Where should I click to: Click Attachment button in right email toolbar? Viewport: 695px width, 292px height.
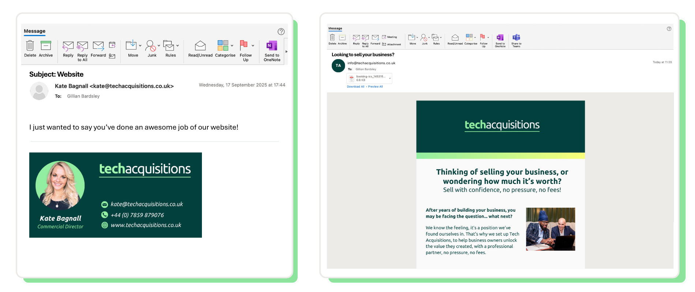click(x=391, y=44)
